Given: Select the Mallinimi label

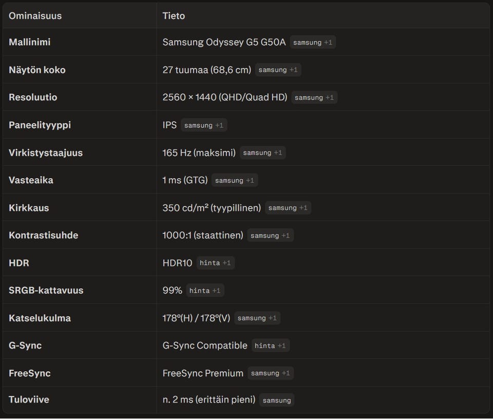Looking at the screenshot, I should point(30,42).
